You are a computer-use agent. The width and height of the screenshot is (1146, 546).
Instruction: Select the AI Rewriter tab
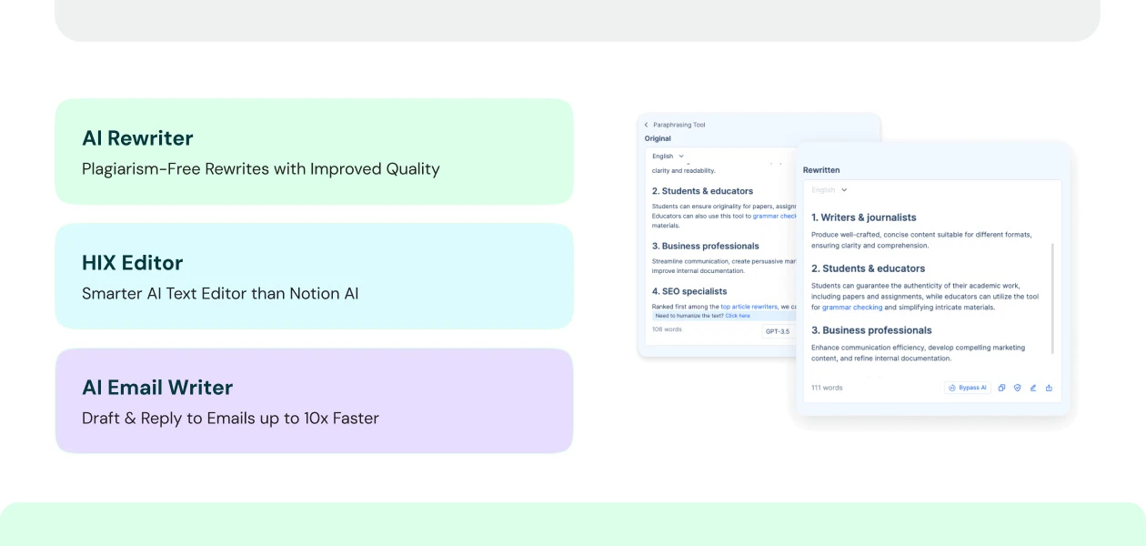coord(314,152)
